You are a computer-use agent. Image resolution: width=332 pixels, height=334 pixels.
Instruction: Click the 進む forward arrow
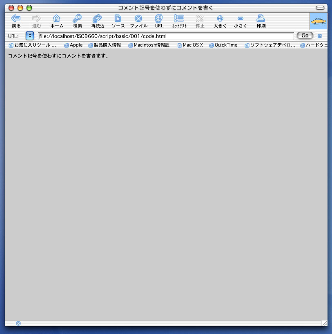(36, 21)
